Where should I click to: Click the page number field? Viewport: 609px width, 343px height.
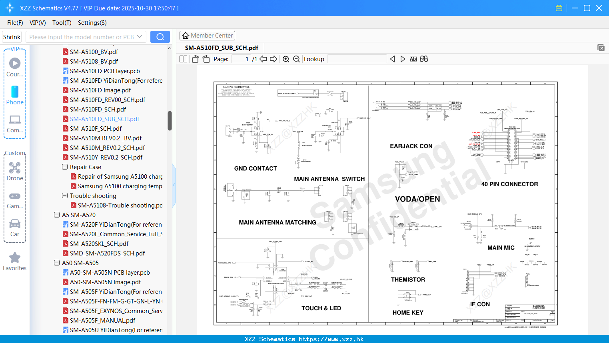(x=241, y=59)
